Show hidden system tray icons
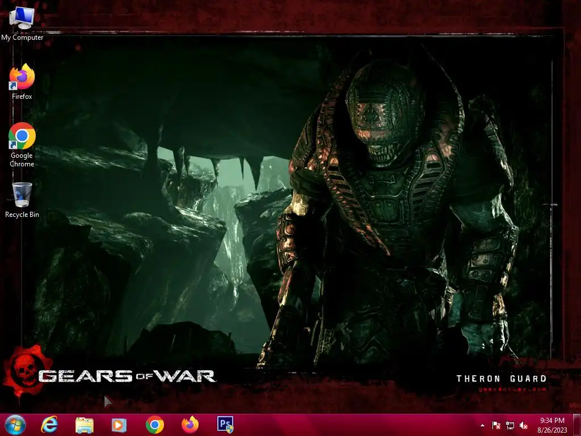 482,425
